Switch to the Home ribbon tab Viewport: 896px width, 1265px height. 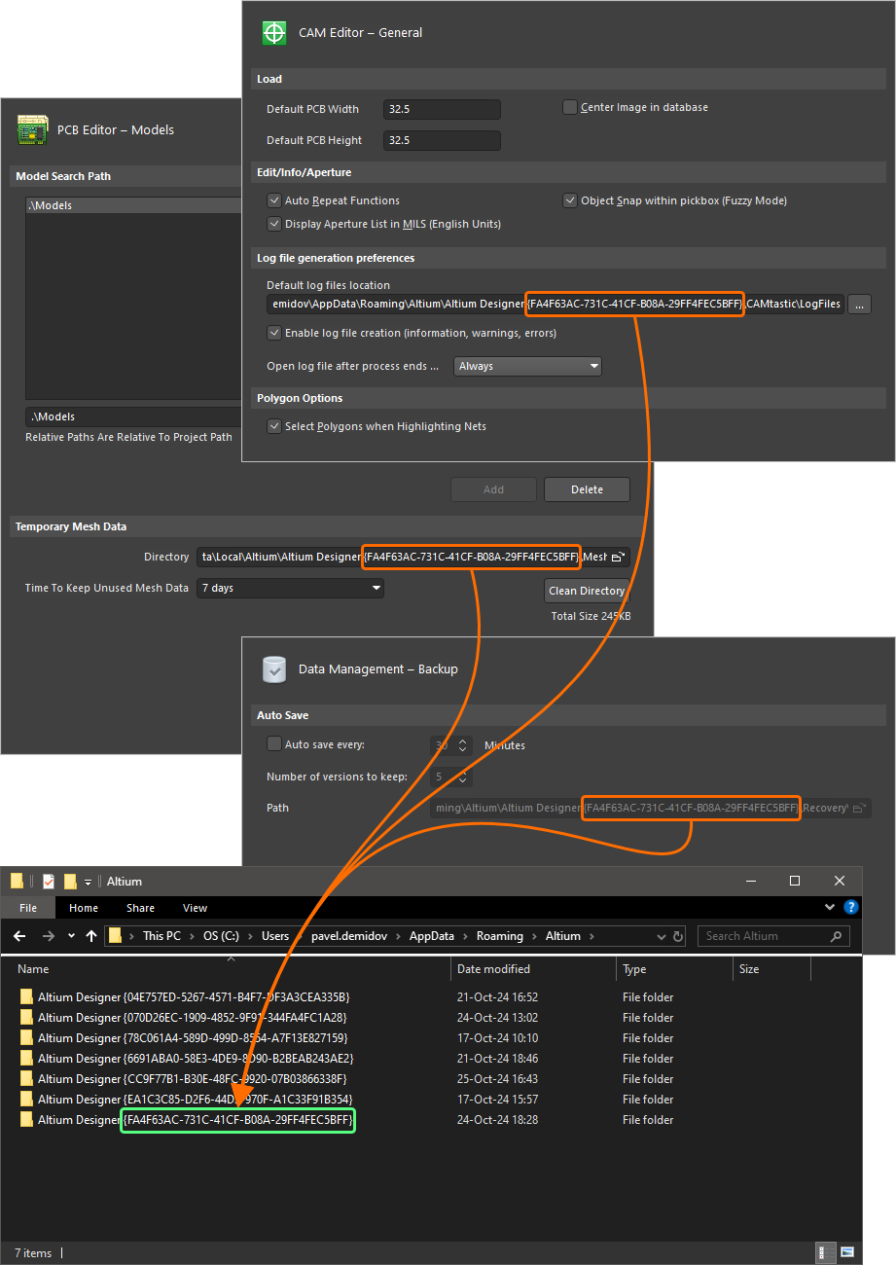click(x=84, y=908)
